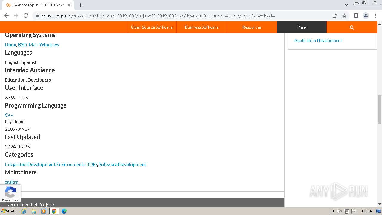The height and width of the screenshot is (215, 382).
Task: Open the Application Development sidebar link
Action: point(318,40)
